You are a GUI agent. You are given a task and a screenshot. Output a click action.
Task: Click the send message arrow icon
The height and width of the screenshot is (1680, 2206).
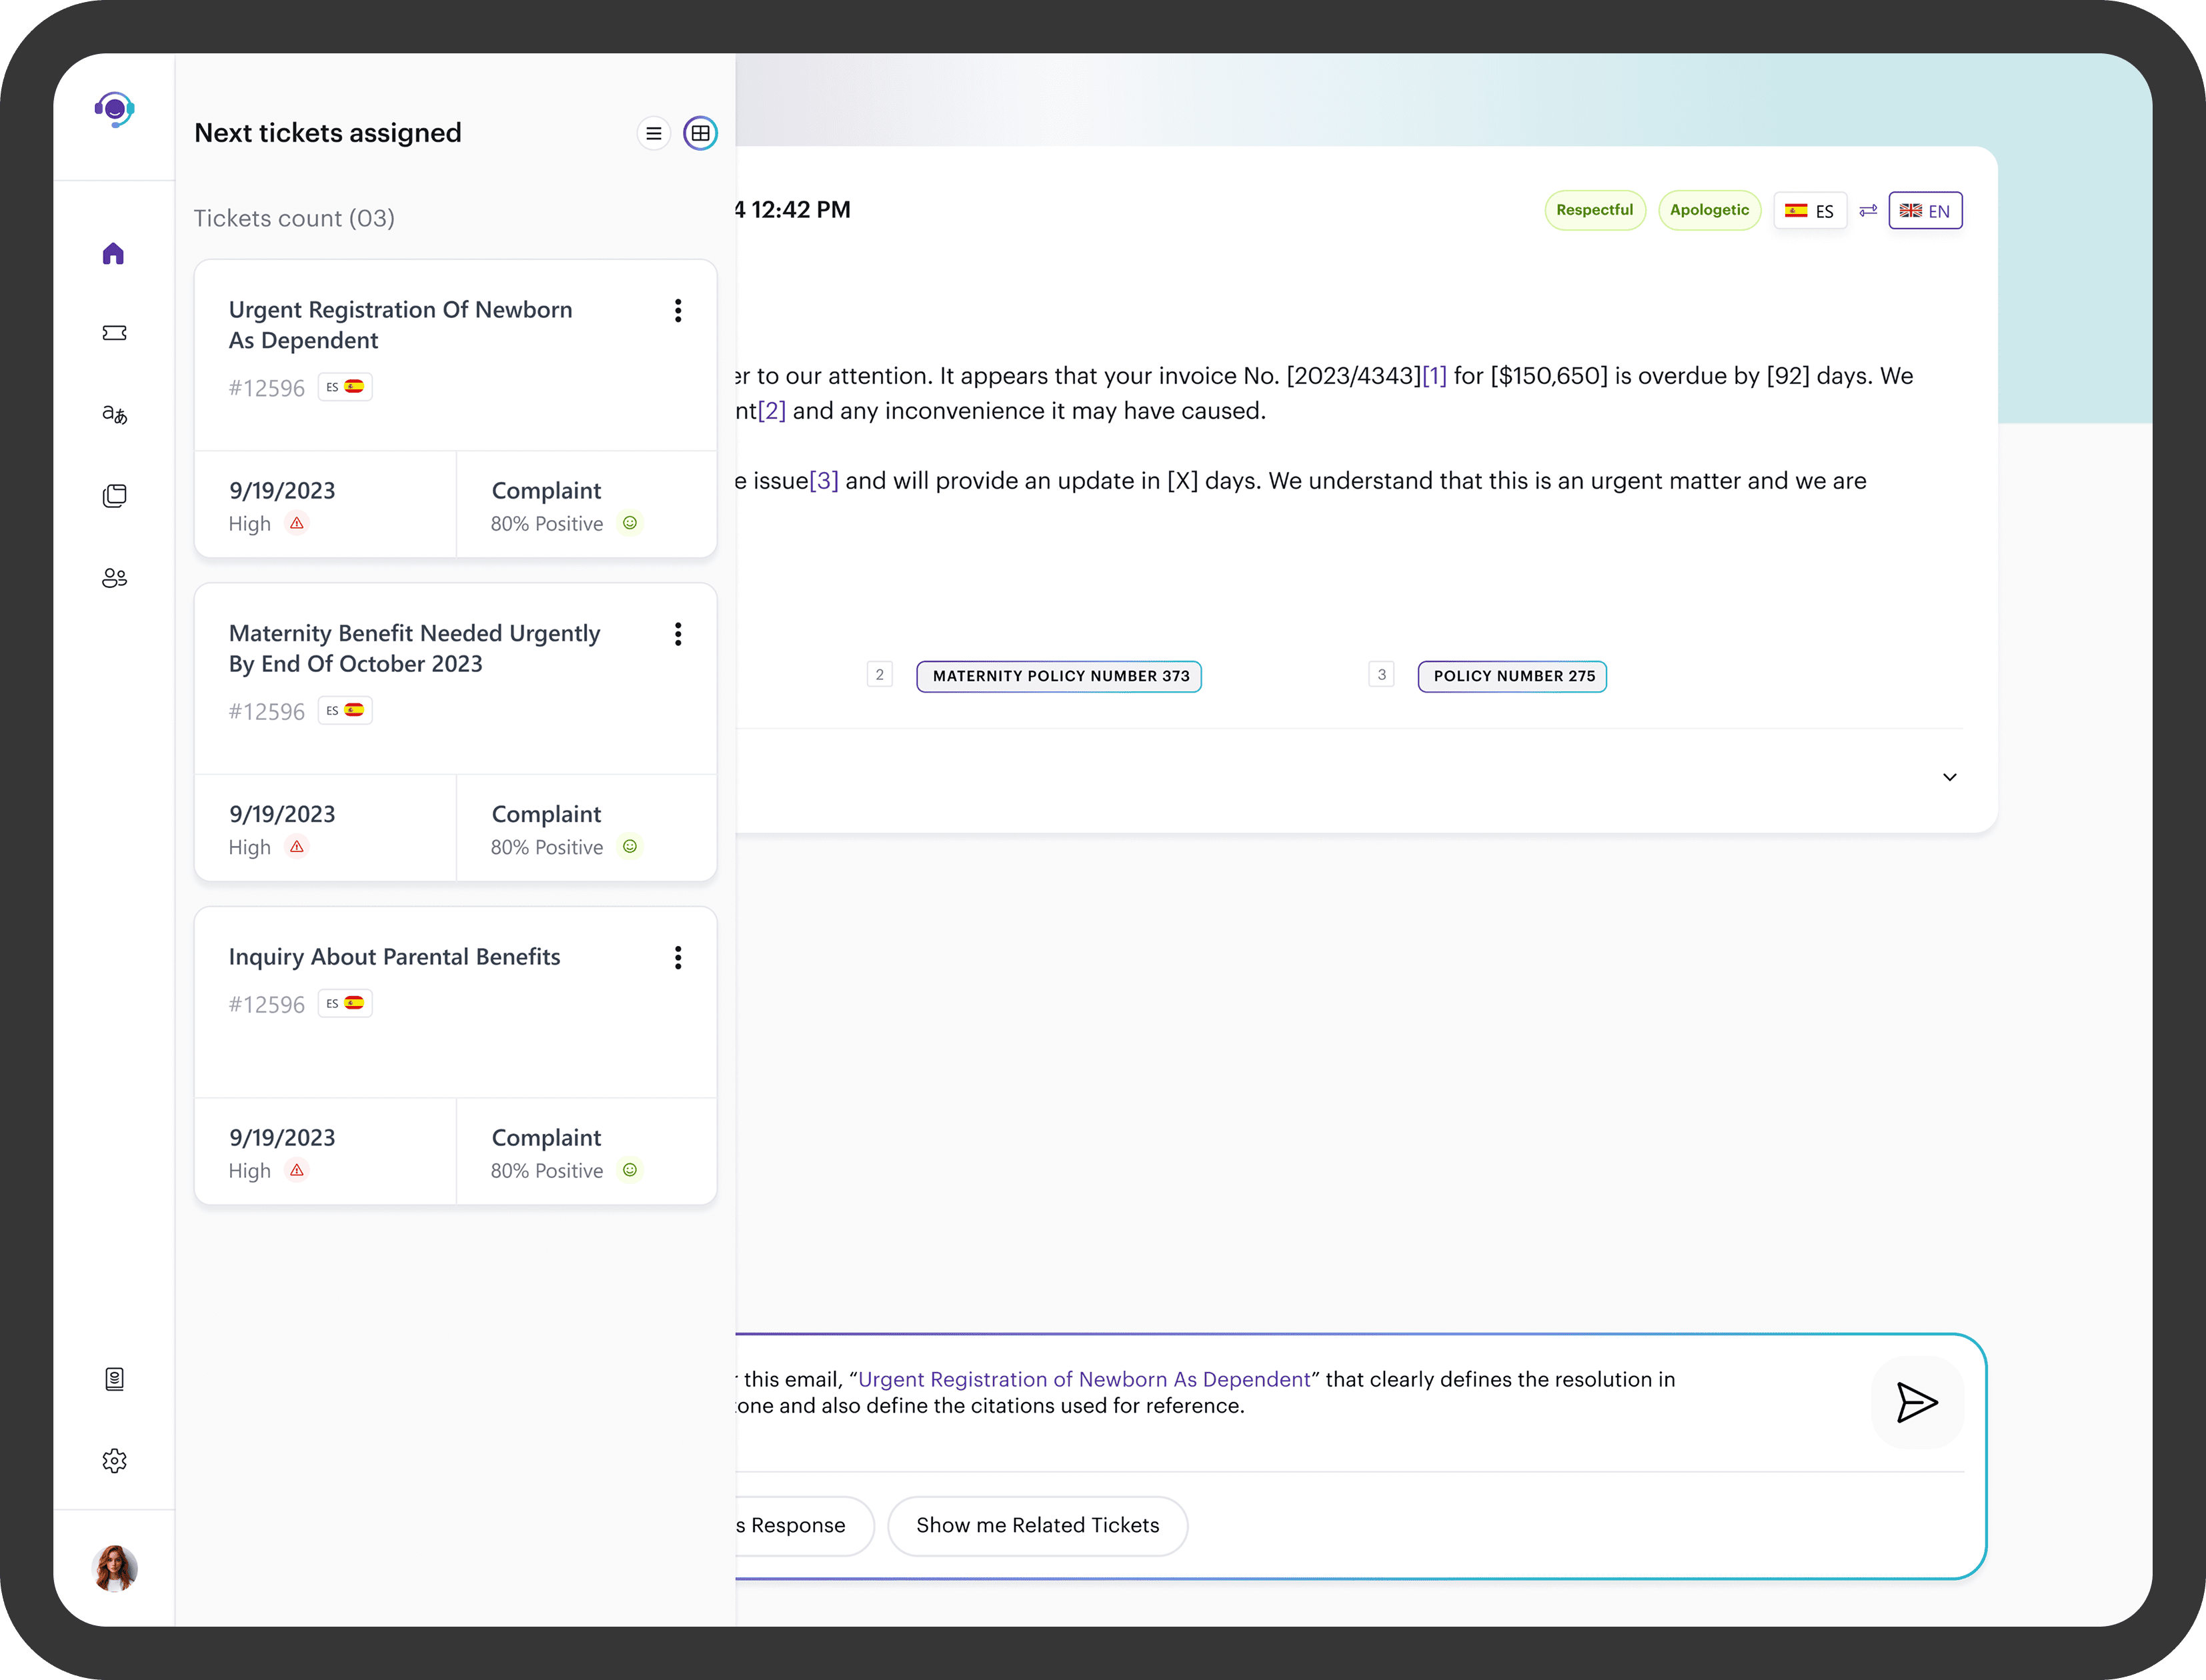pos(1916,1402)
